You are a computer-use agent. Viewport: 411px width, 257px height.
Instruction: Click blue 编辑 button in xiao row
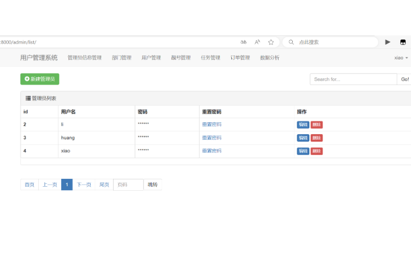(x=303, y=151)
